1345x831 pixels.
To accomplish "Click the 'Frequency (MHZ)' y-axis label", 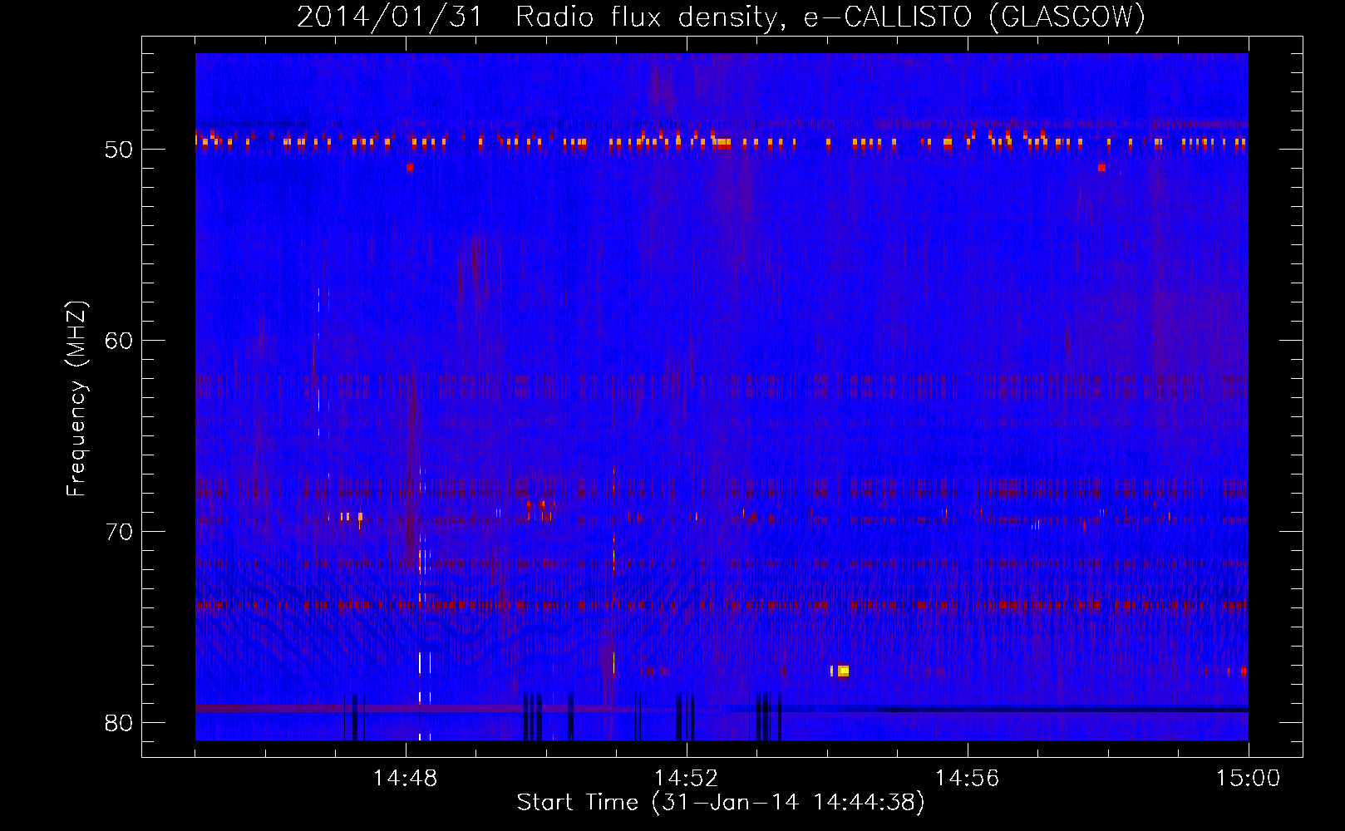I will pos(76,399).
